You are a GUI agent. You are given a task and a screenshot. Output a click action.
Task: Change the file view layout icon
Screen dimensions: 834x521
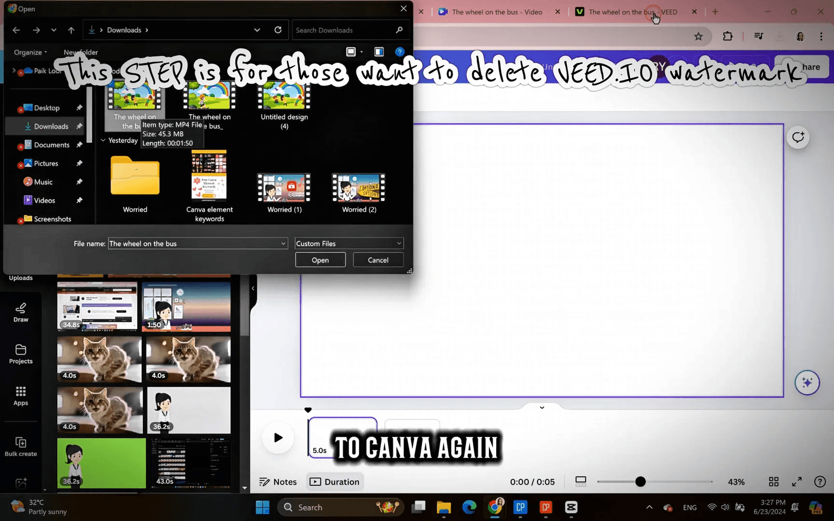(351, 52)
